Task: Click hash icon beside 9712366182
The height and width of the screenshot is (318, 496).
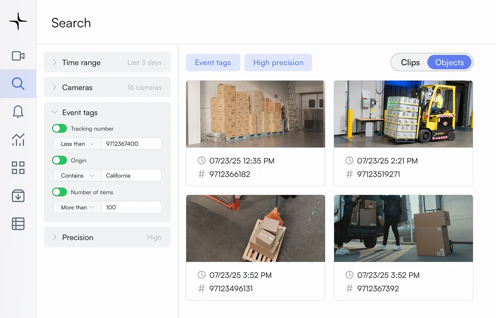Action: pos(202,174)
